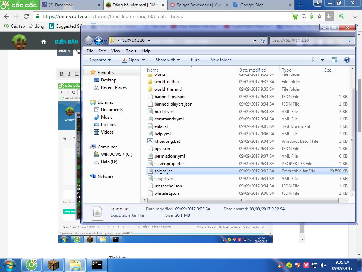Click the change view icon in toolbar

point(315,60)
